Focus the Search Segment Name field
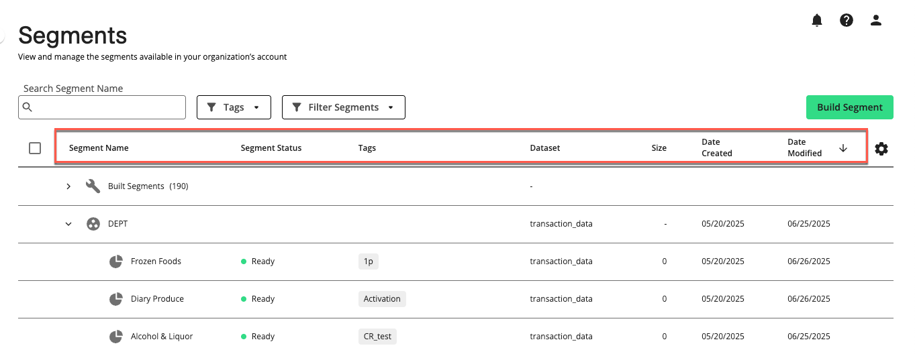This screenshot has height=354, width=915. pyautogui.click(x=102, y=107)
